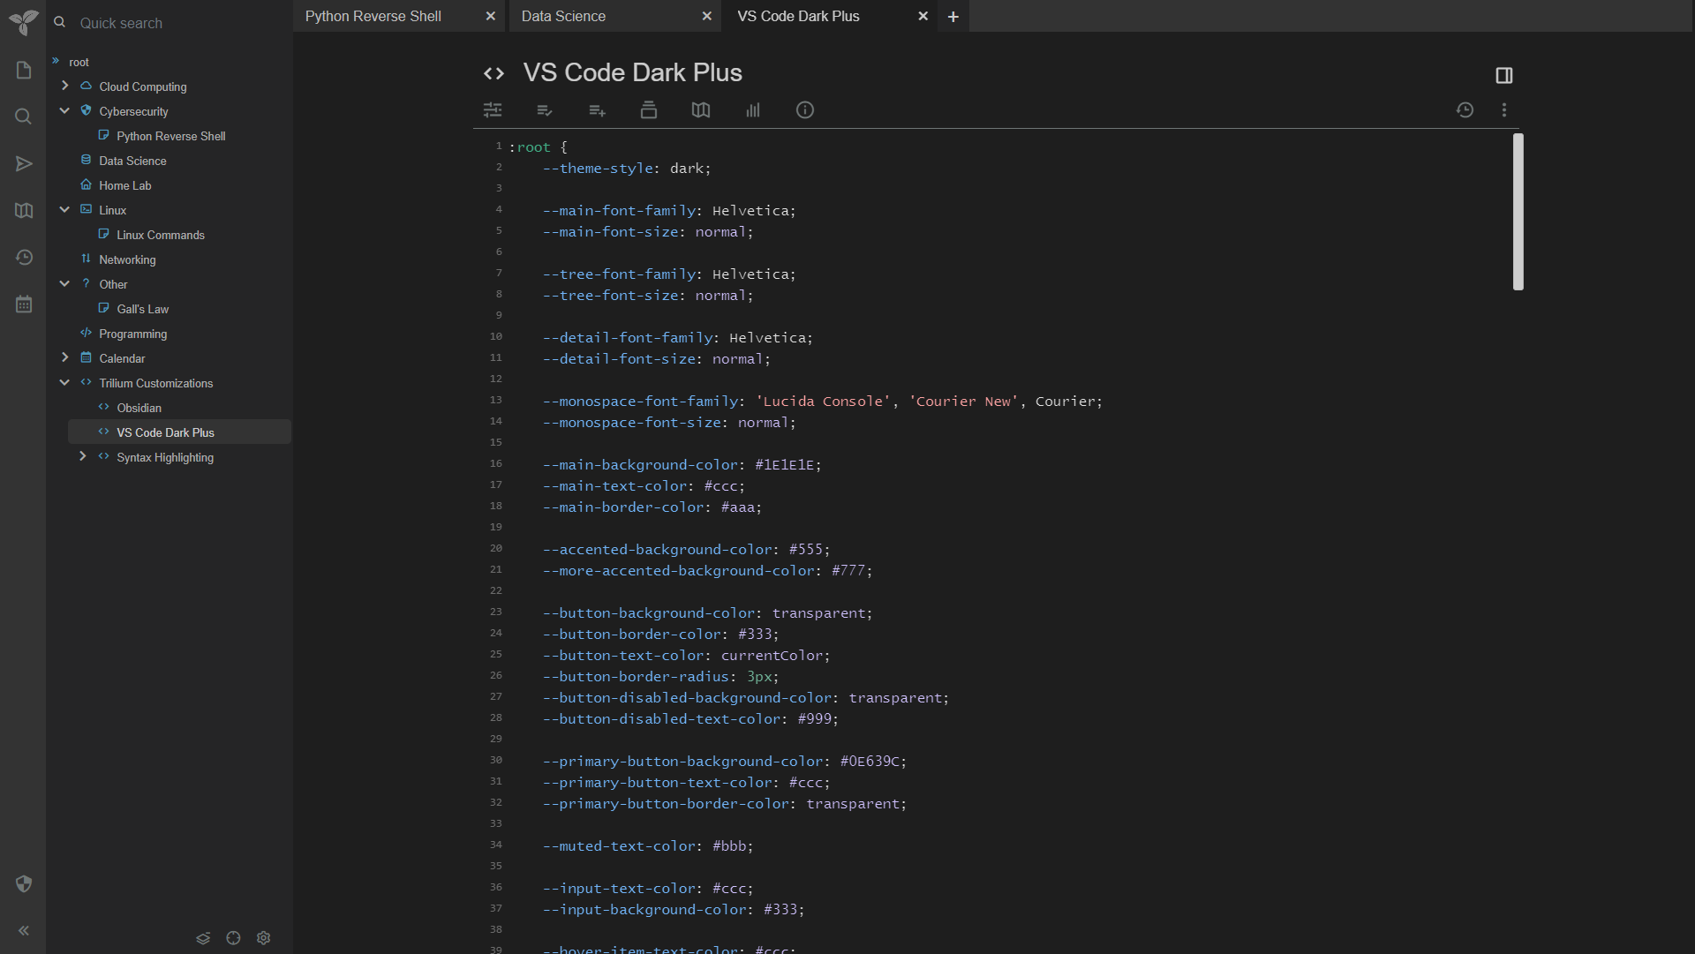Screen dimensions: 1695x954
Task: Open Jump to Note in left sidebar
Action: tap(24, 164)
